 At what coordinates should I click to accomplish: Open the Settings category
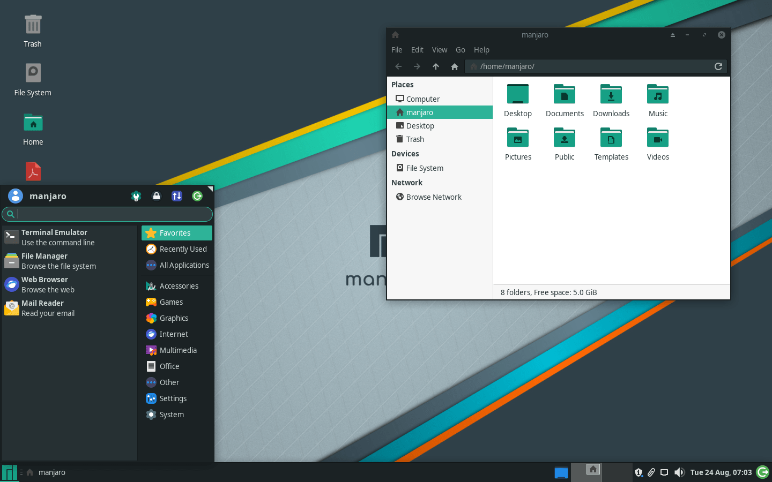[x=177, y=398]
